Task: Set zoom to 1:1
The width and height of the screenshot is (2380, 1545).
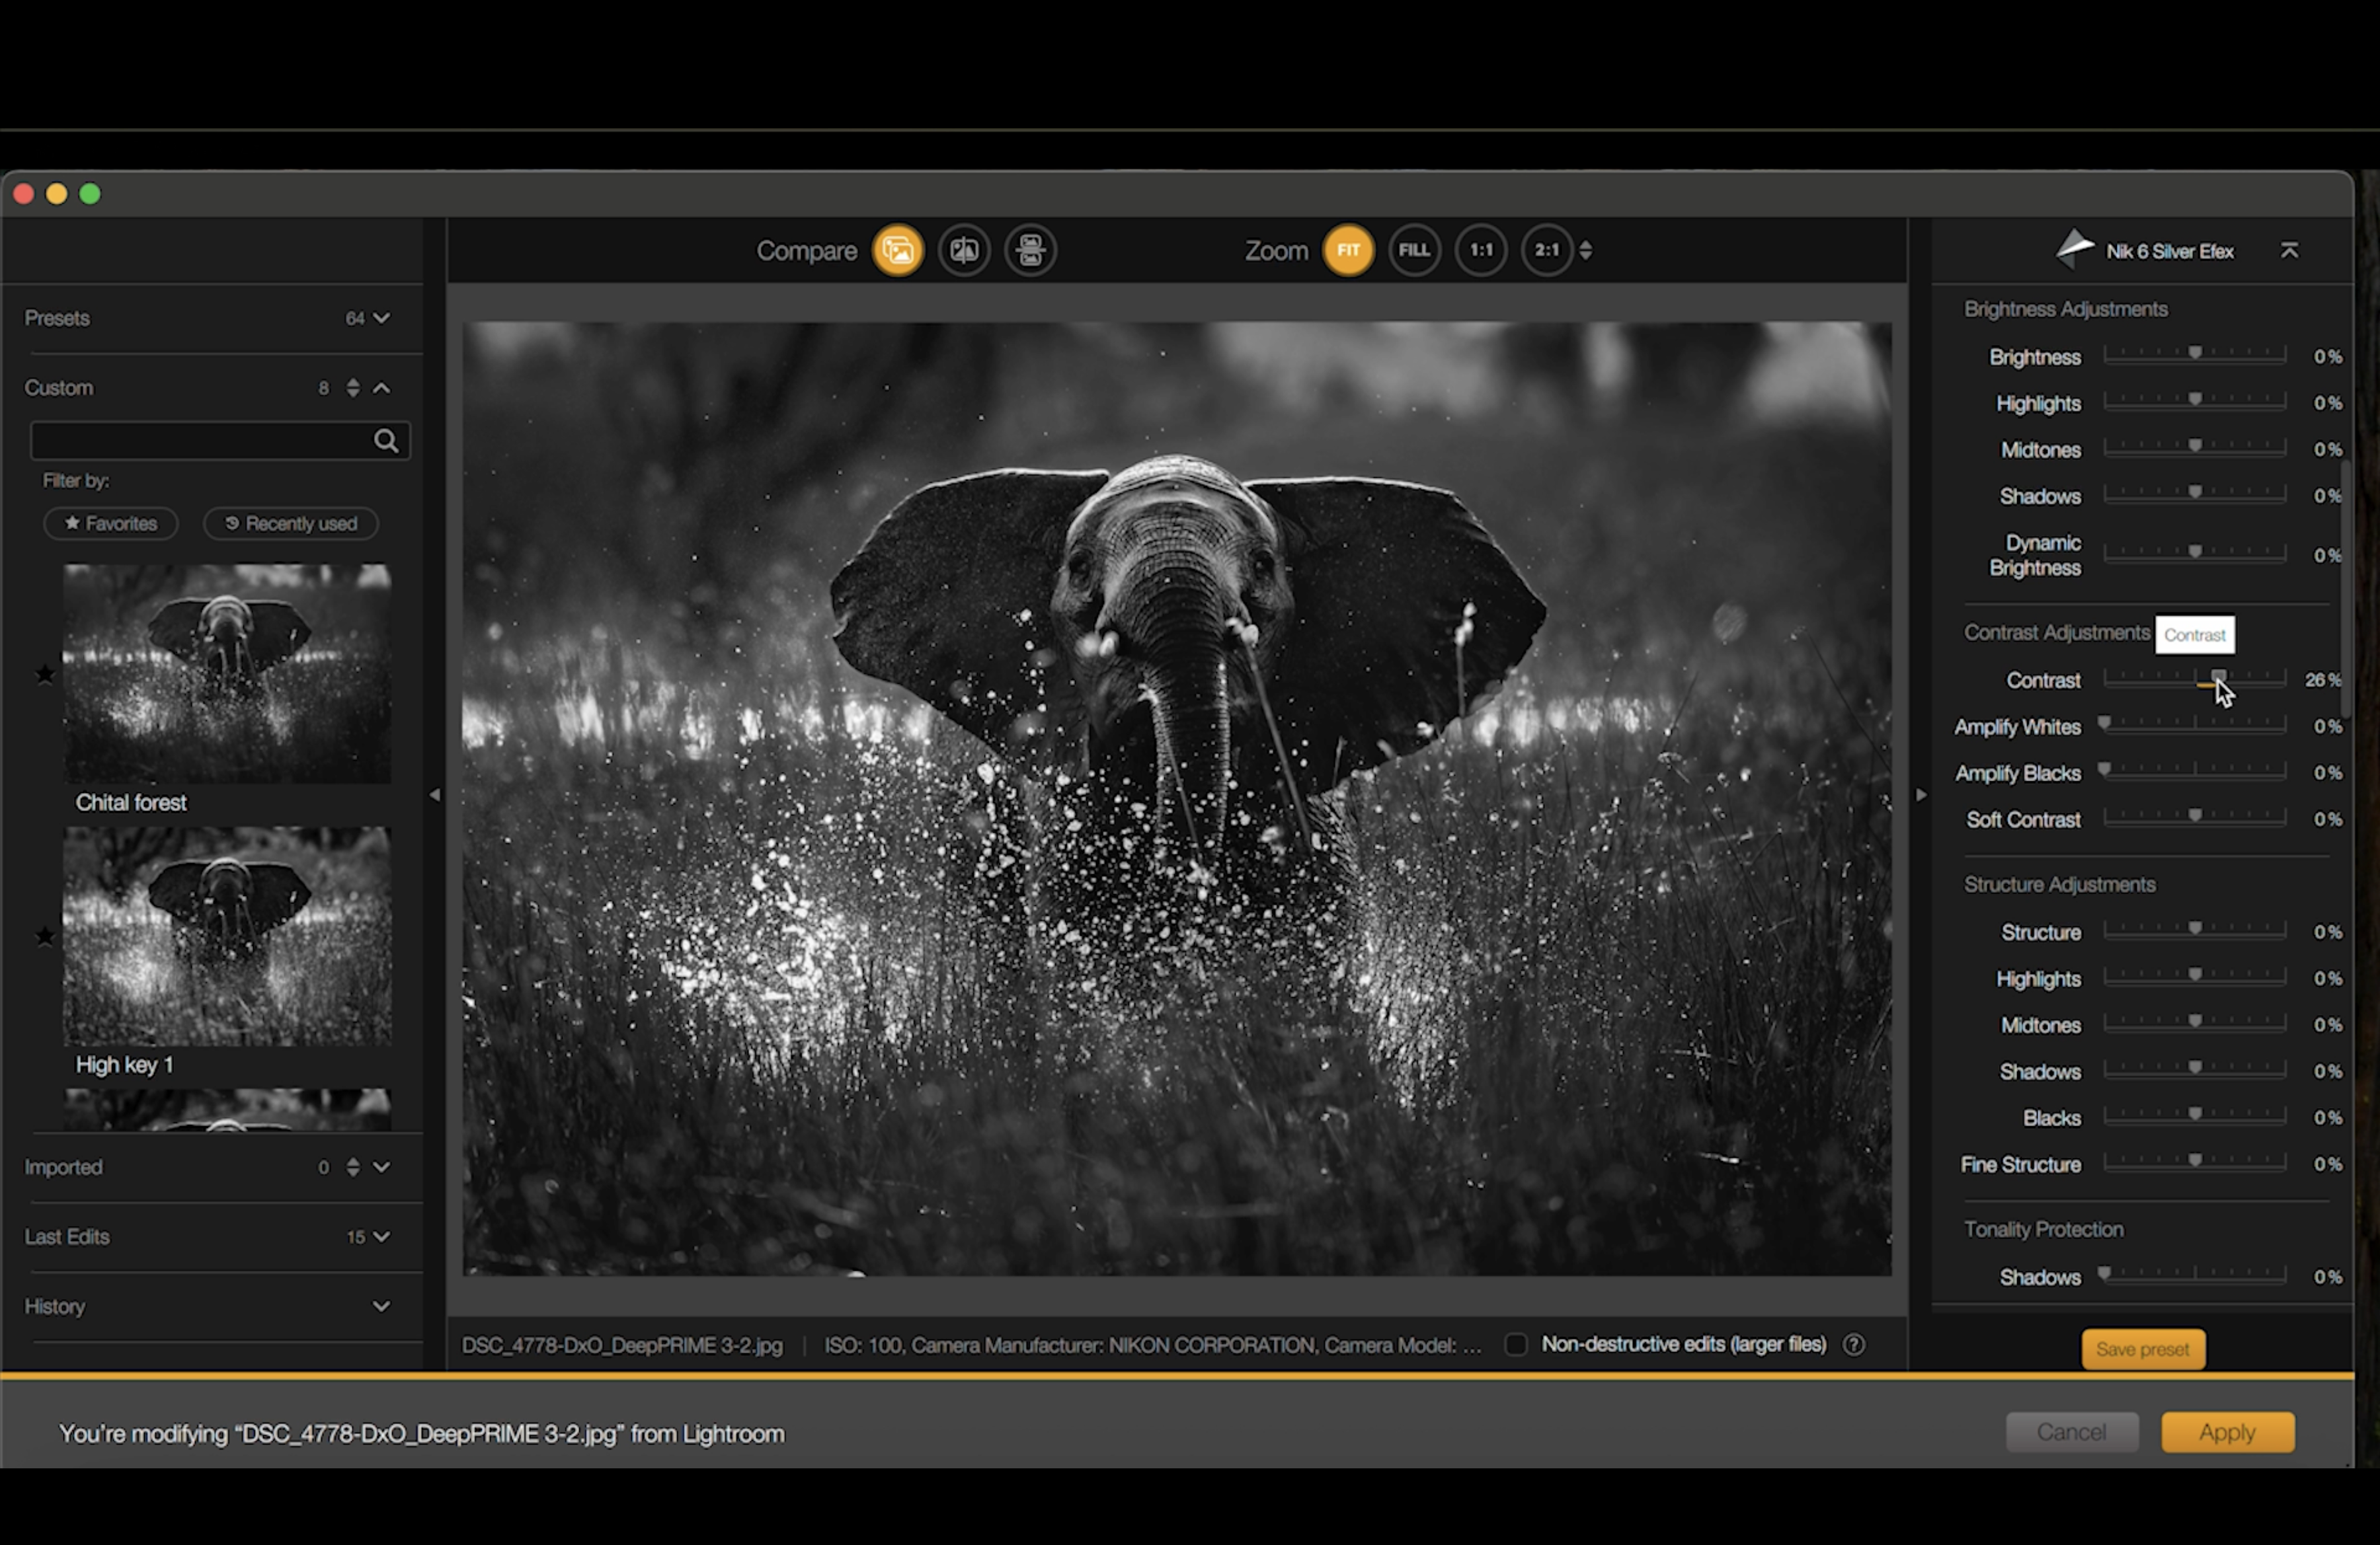Action: pos(1480,250)
